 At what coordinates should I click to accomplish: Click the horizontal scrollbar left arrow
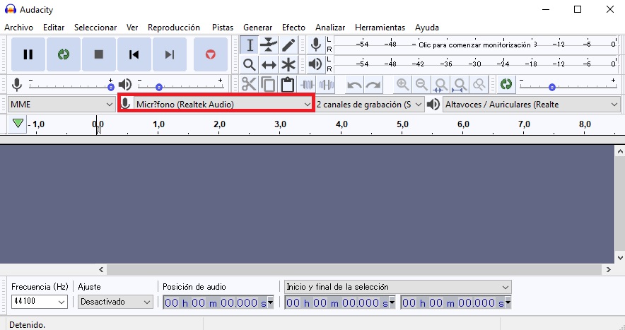pos(101,269)
